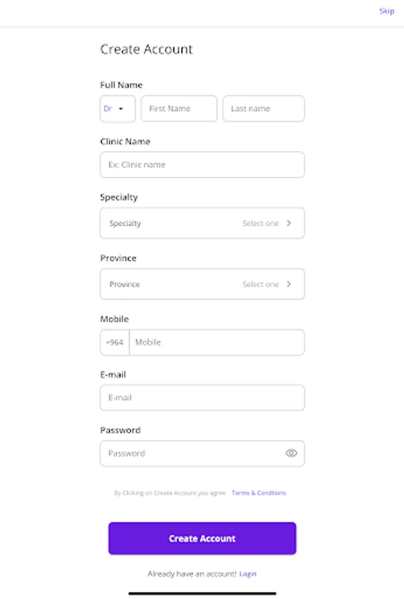This screenshot has width=404, height=599.
Task: Click the Clinic Name input field
Action: (x=202, y=164)
